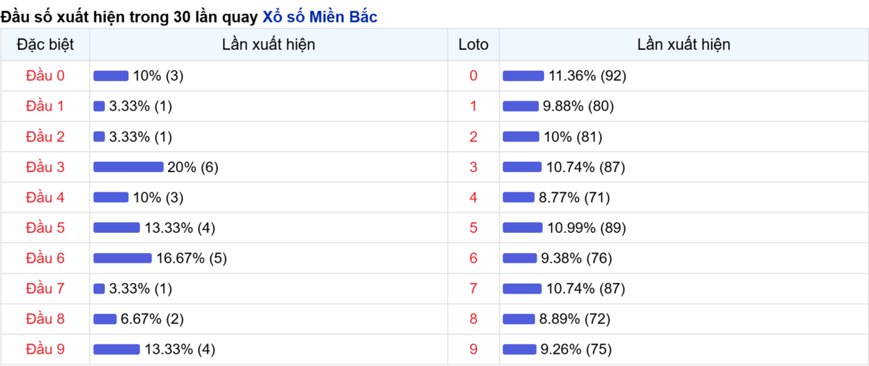
Task: Click the 10.99% (89) value text
Action: pyautogui.click(x=587, y=228)
